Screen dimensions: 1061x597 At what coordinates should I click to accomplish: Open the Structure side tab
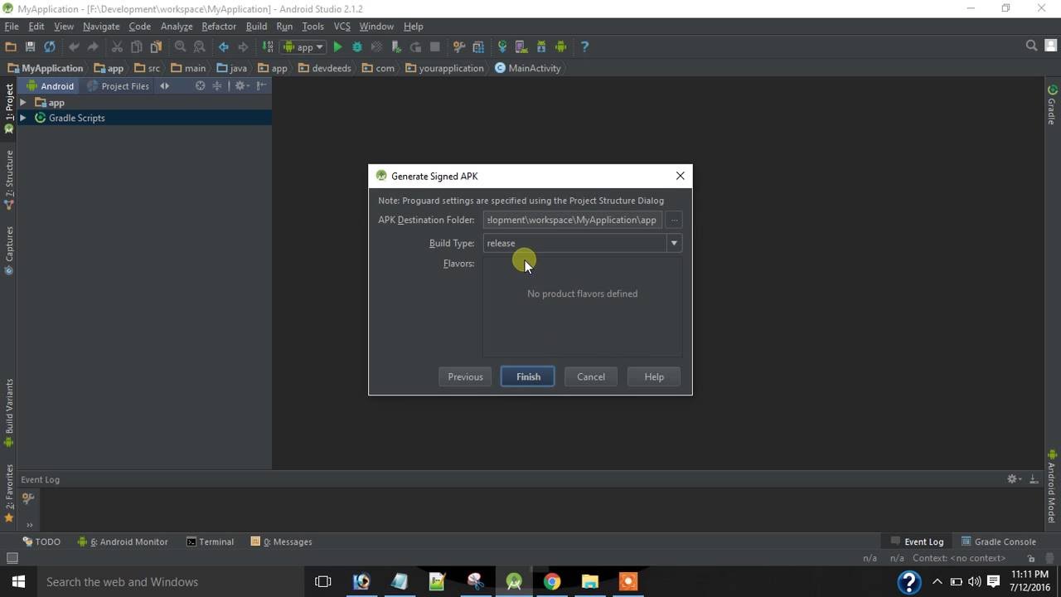pyautogui.click(x=9, y=178)
